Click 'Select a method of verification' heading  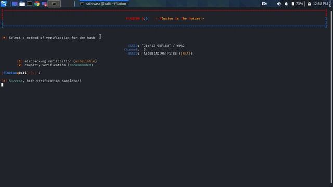pos(52,38)
